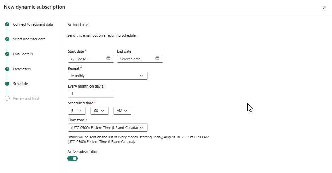
Task: Open the scheduled hour dropdown
Action: [x=77, y=111]
